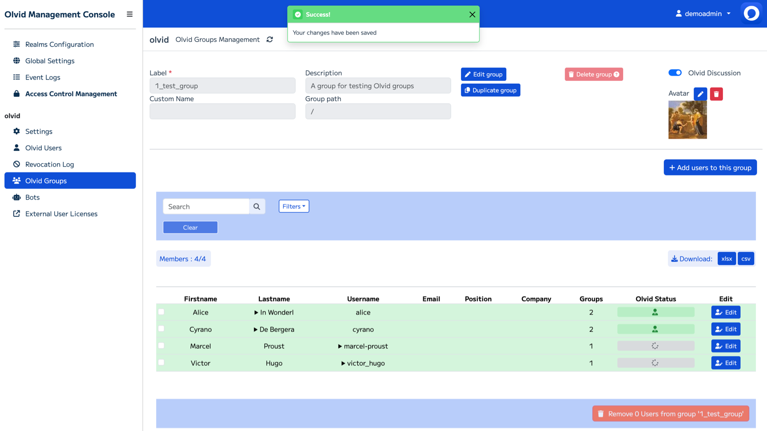Click the trash icon to delete avatar
The height and width of the screenshot is (431, 767).
pos(716,94)
